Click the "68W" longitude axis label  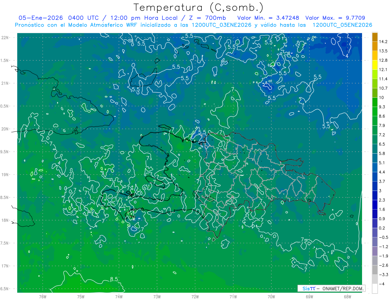(347, 297)
